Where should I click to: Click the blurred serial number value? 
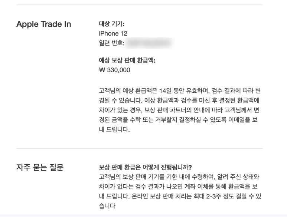(149, 43)
